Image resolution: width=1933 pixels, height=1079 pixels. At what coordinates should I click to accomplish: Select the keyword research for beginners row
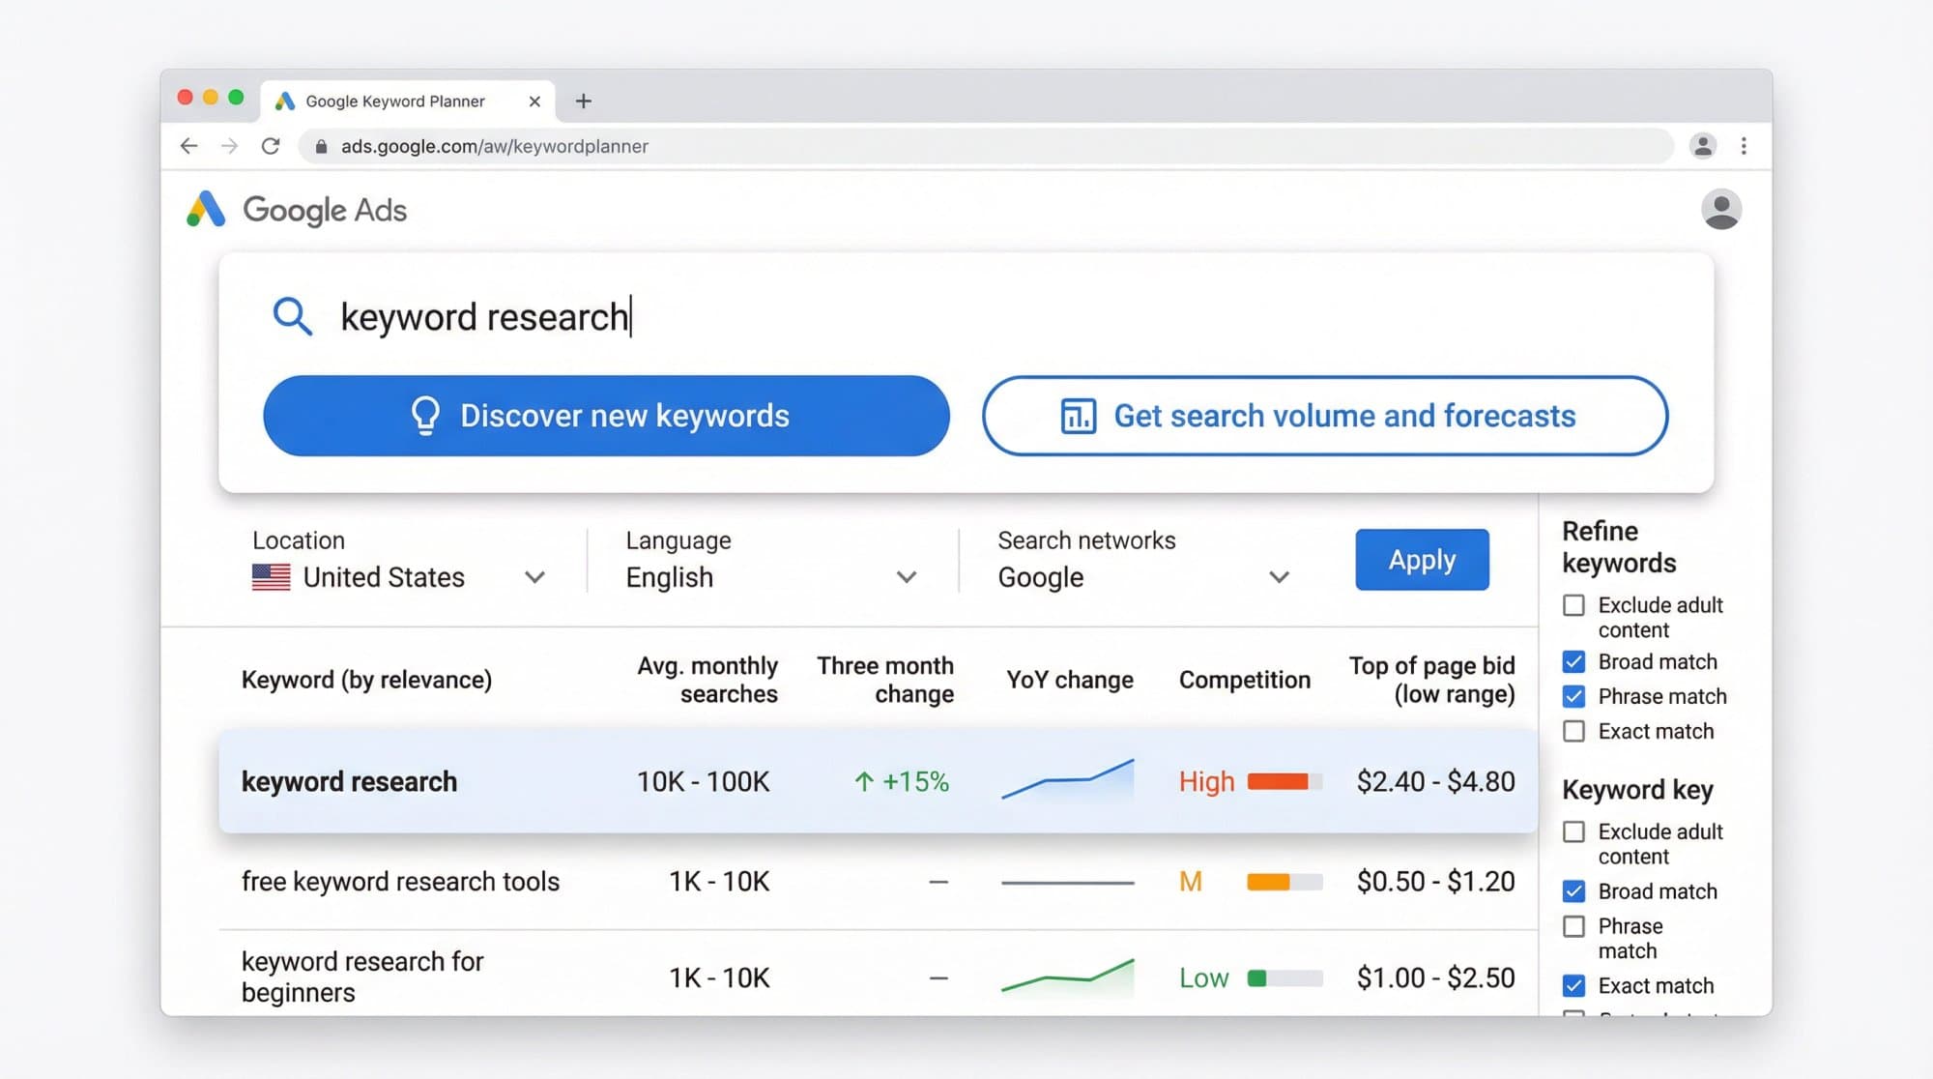[878, 975]
